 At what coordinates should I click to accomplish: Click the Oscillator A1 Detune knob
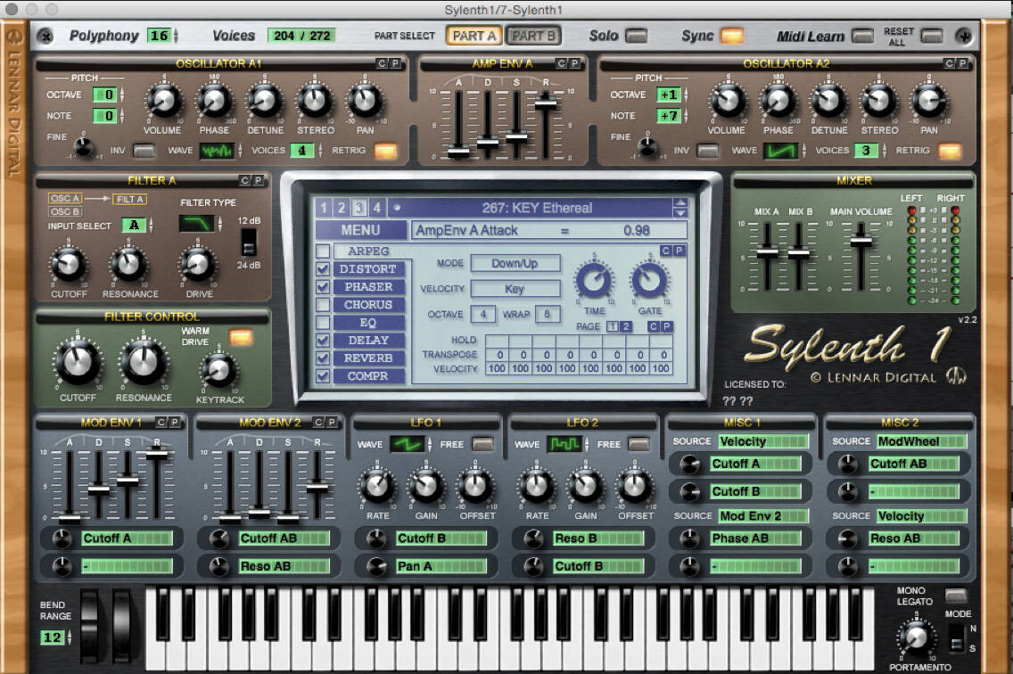pyautogui.click(x=265, y=102)
